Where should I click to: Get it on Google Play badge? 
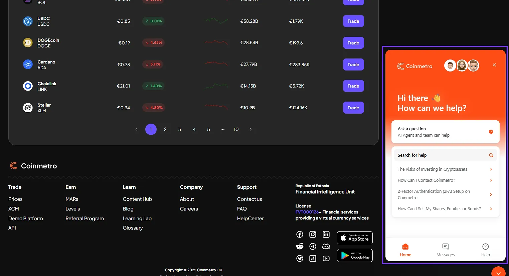click(x=355, y=256)
